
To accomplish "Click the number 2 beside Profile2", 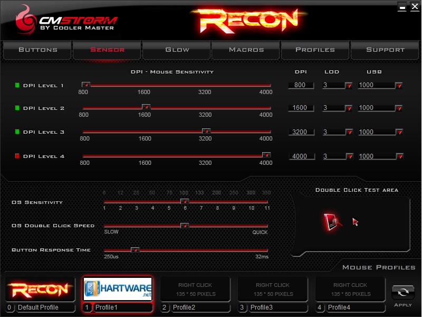I will 165,307.
